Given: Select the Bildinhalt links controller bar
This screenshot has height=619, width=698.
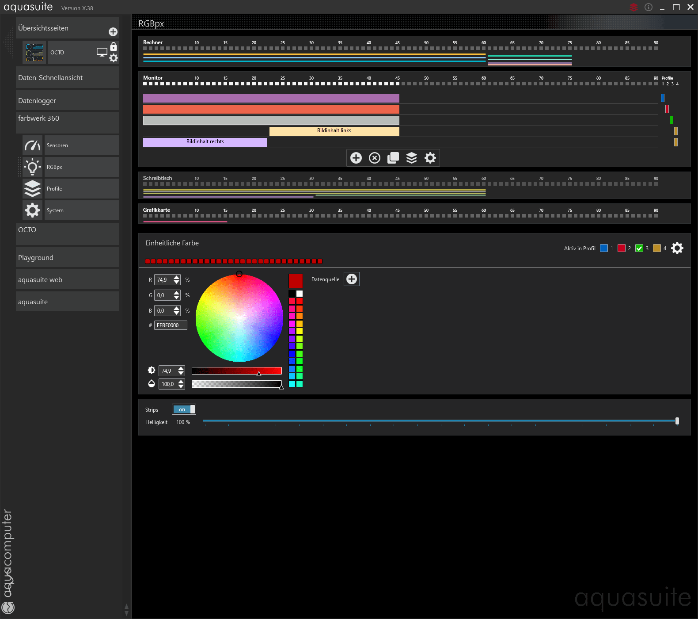Looking at the screenshot, I should point(334,131).
